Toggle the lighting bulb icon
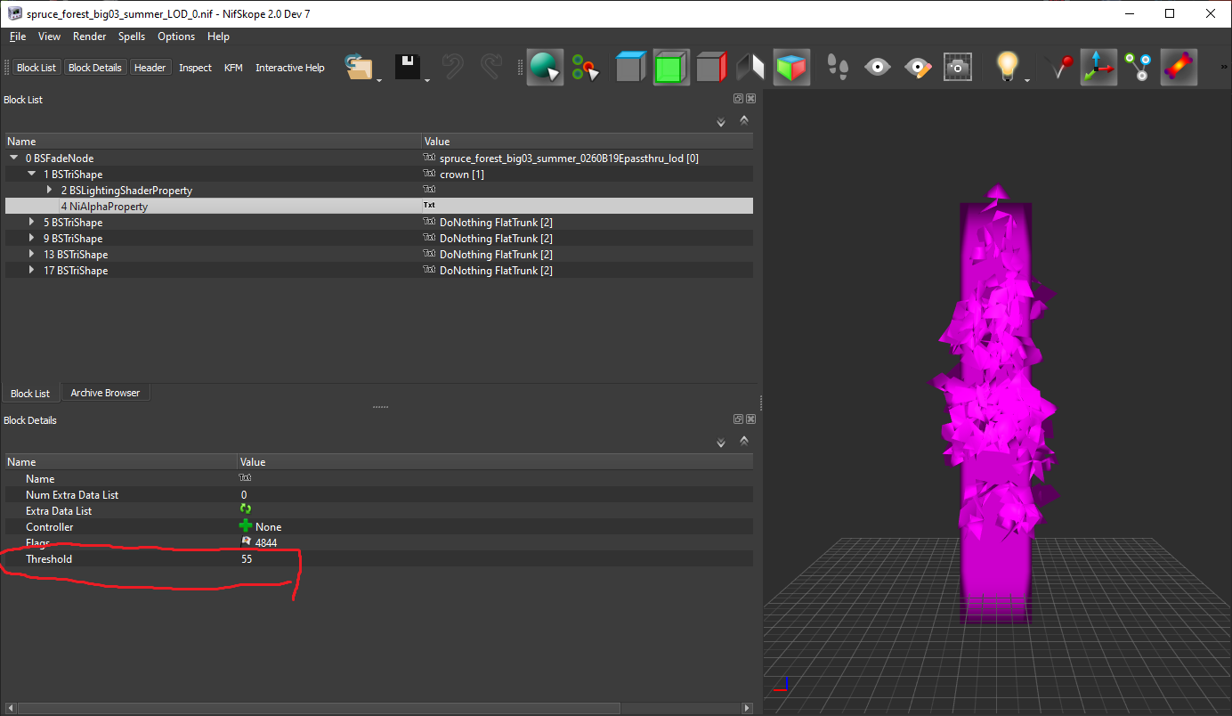Image resolution: width=1232 pixels, height=716 pixels. (x=1006, y=68)
